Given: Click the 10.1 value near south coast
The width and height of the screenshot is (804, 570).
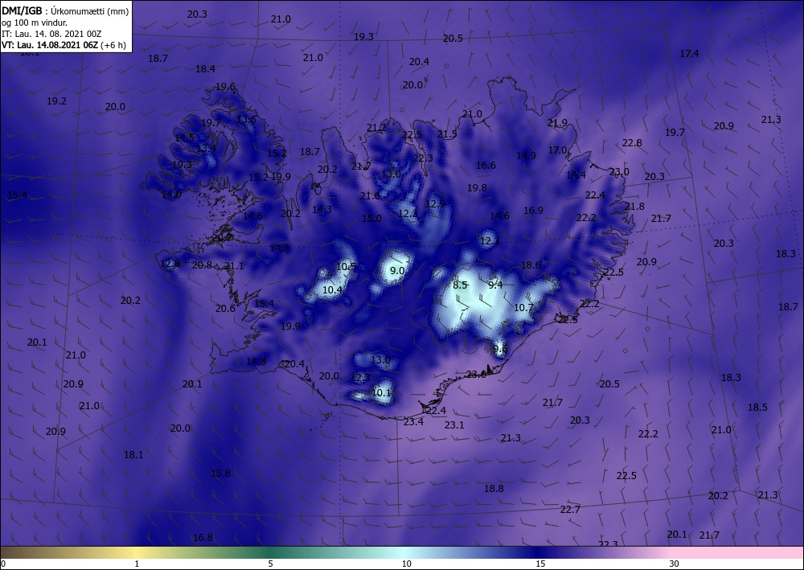Looking at the screenshot, I should [x=381, y=392].
